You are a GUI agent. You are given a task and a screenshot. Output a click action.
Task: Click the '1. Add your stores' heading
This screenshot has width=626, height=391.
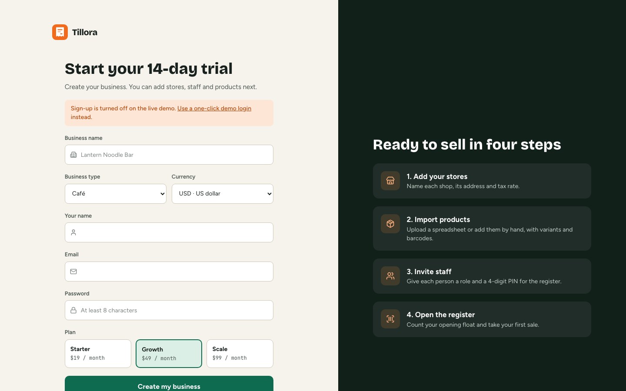[x=437, y=176]
